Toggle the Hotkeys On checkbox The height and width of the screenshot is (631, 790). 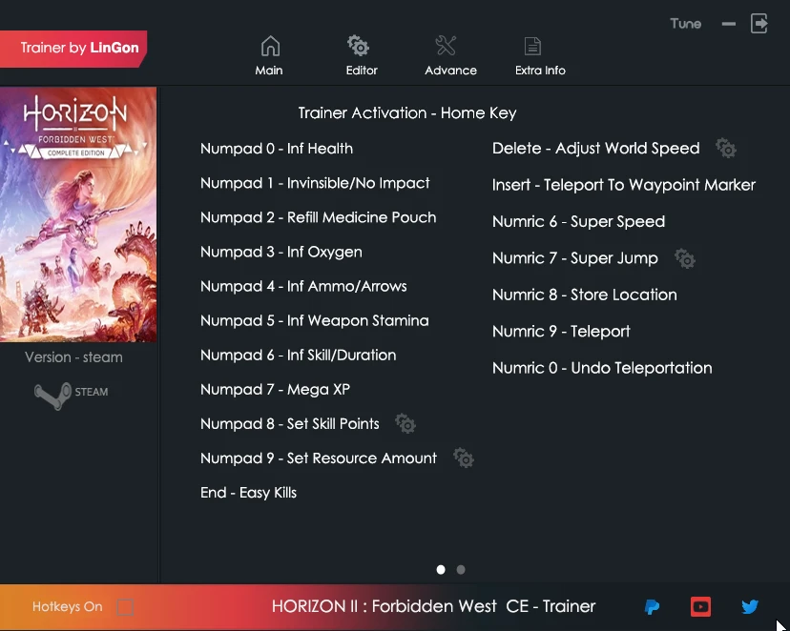125,607
